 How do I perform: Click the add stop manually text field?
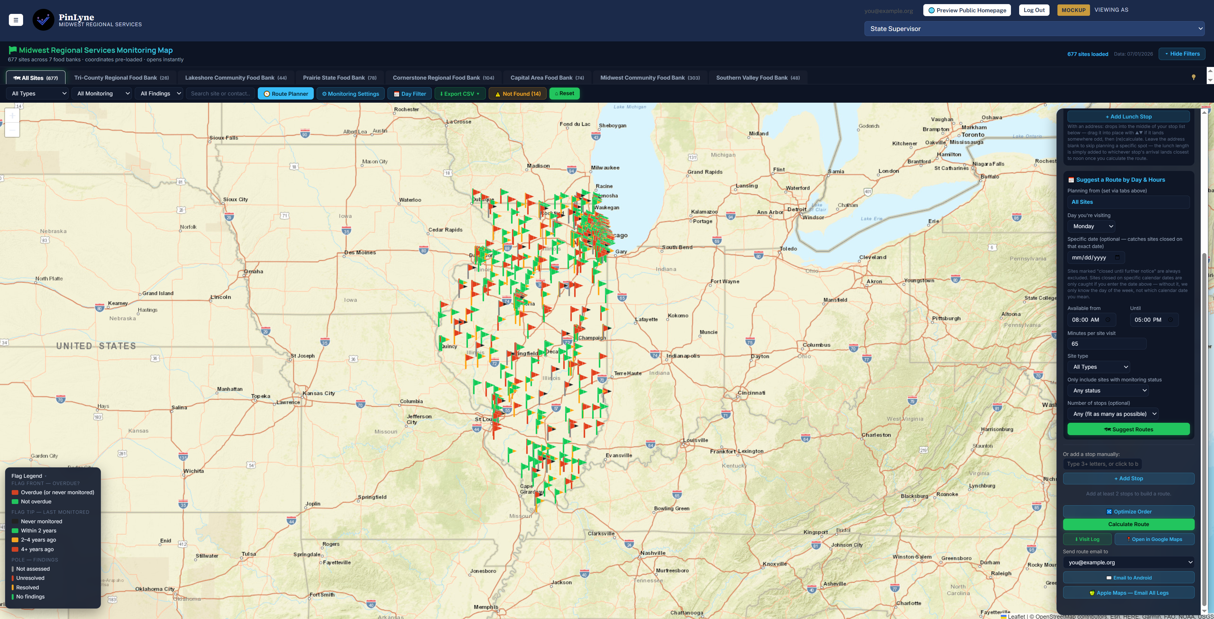[1102, 464]
